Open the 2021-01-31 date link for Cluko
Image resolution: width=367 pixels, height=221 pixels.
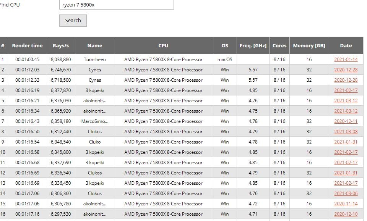pyautogui.click(x=346, y=142)
